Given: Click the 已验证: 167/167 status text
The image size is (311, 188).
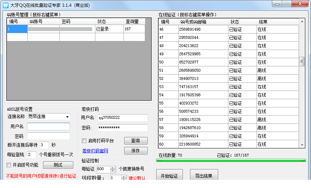Looking at the screenshot, I should pos(233,155).
